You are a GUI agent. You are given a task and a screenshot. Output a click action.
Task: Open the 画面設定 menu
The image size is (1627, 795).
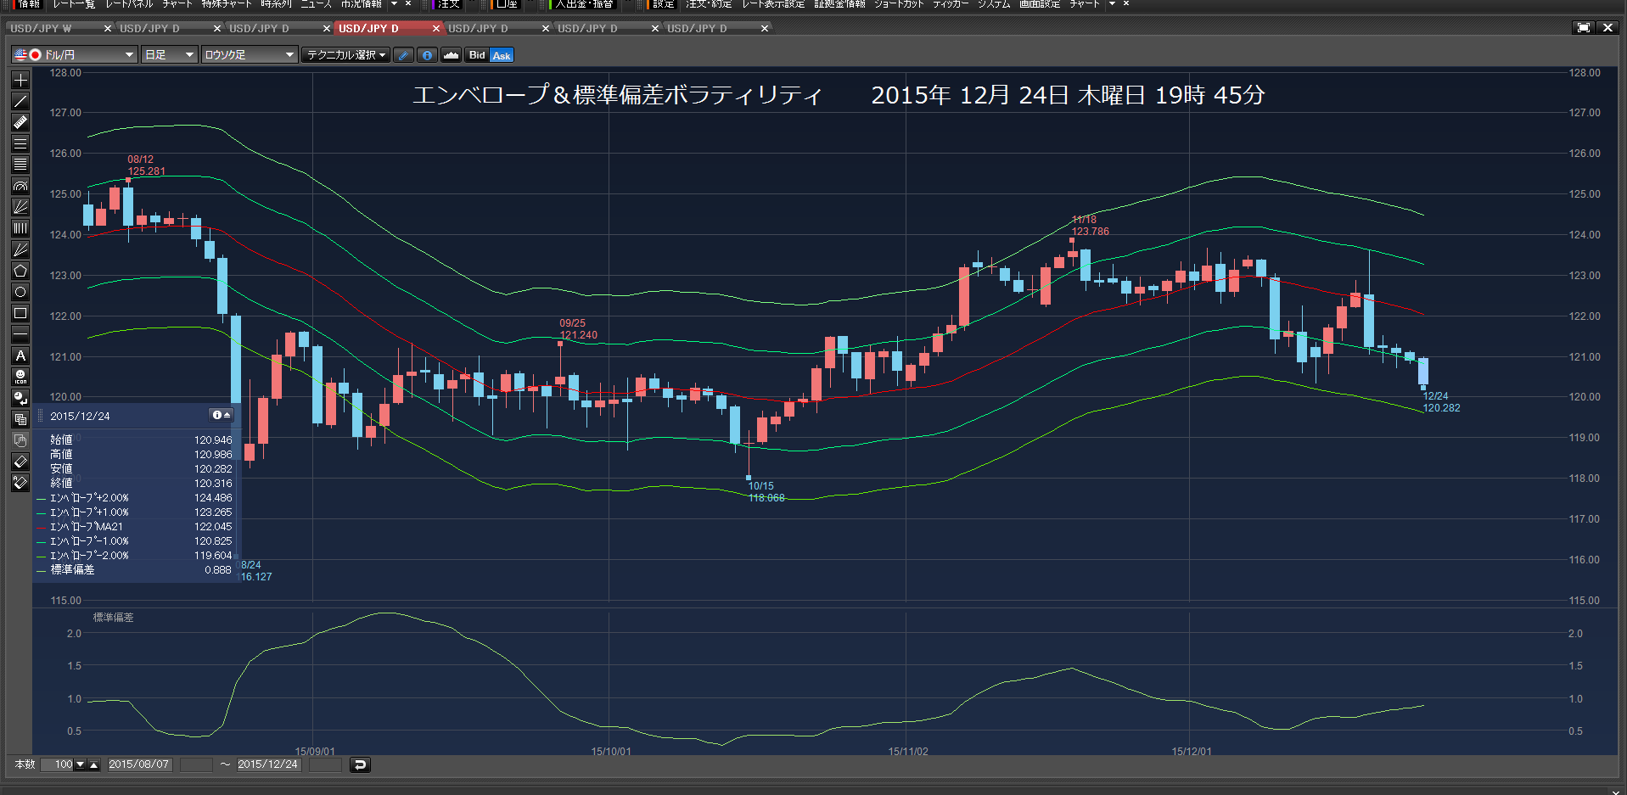1040,4
